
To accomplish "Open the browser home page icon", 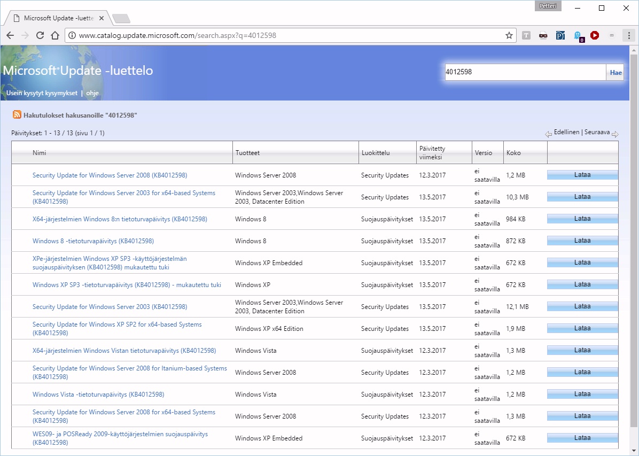I will [55, 35].
